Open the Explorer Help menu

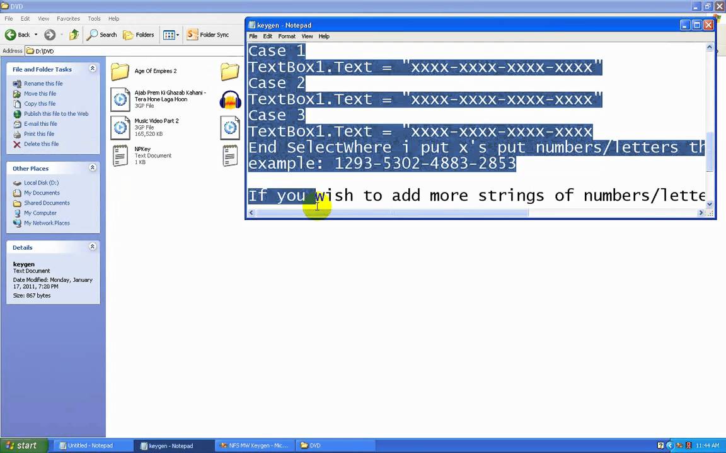click(114, 18)
